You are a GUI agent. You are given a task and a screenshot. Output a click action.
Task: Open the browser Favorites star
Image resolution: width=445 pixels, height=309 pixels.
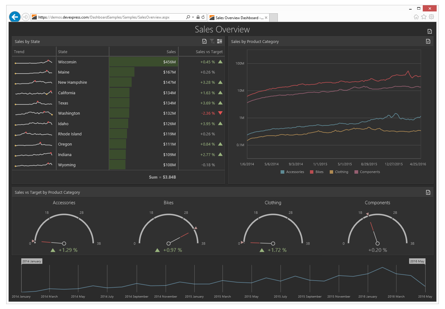424,17
